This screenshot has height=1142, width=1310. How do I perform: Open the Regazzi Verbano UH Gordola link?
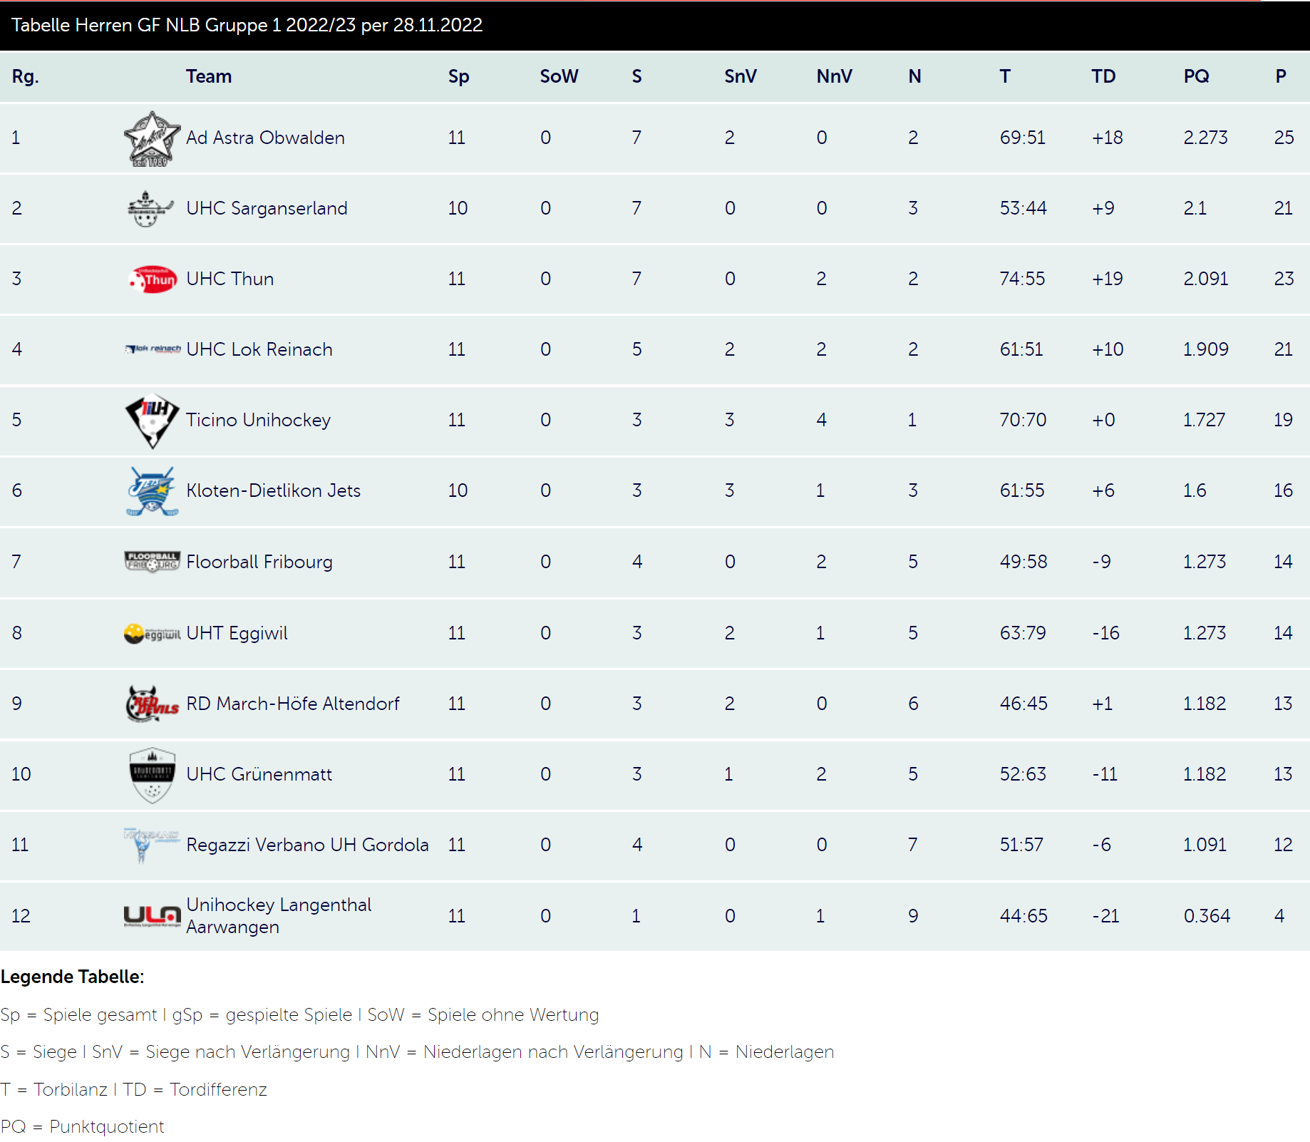pyautogui.click(x=307, y=845)
